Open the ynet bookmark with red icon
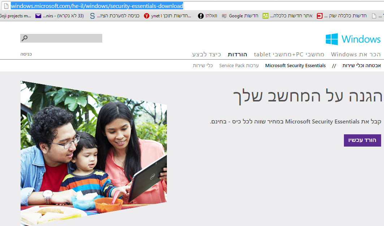Image resolution: width=384 pixels, height=226 pixels. [168, 16]
